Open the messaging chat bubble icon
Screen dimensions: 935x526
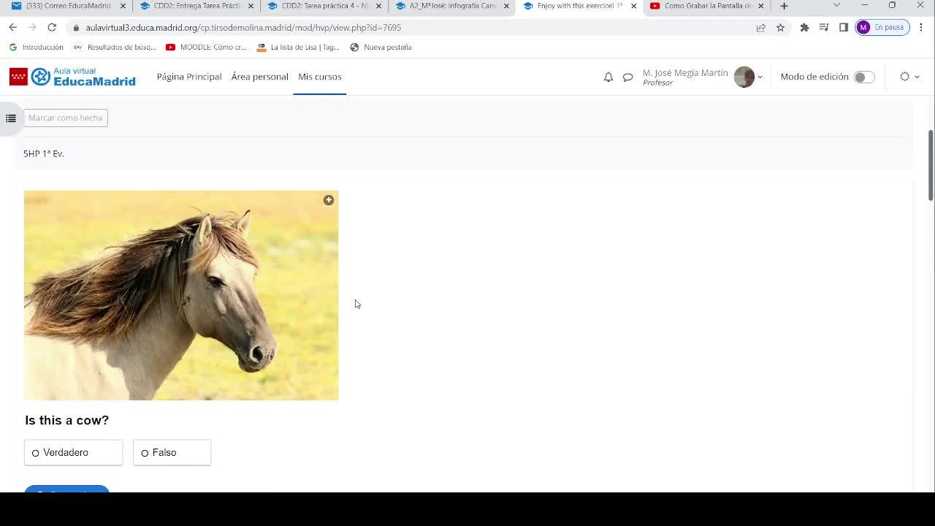point(627,77)
